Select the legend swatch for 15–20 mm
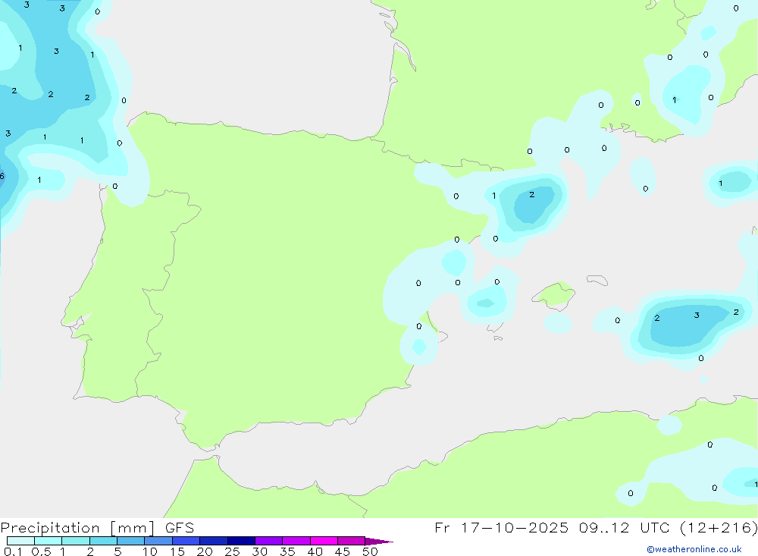 click(186, 541)
